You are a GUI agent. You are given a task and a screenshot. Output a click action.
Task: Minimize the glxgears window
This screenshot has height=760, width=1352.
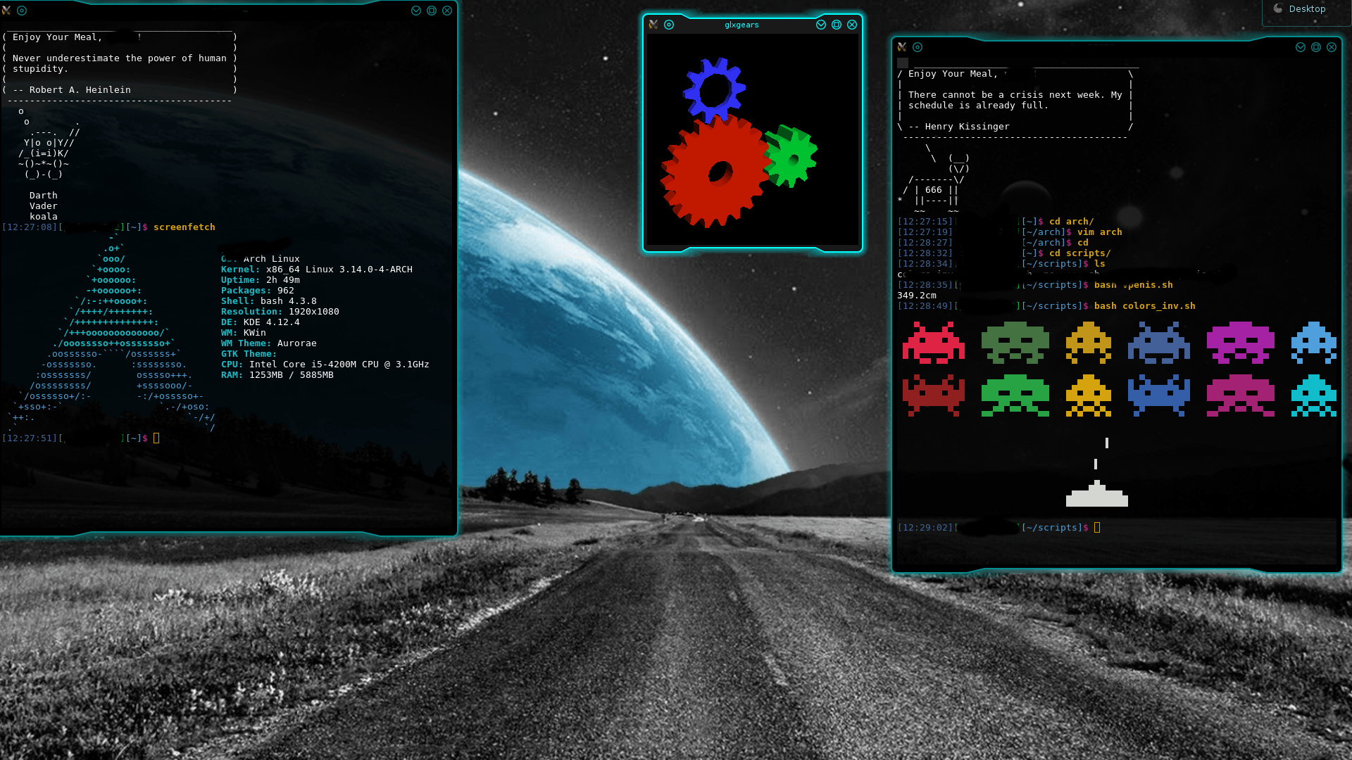click(x=821, y=25)
